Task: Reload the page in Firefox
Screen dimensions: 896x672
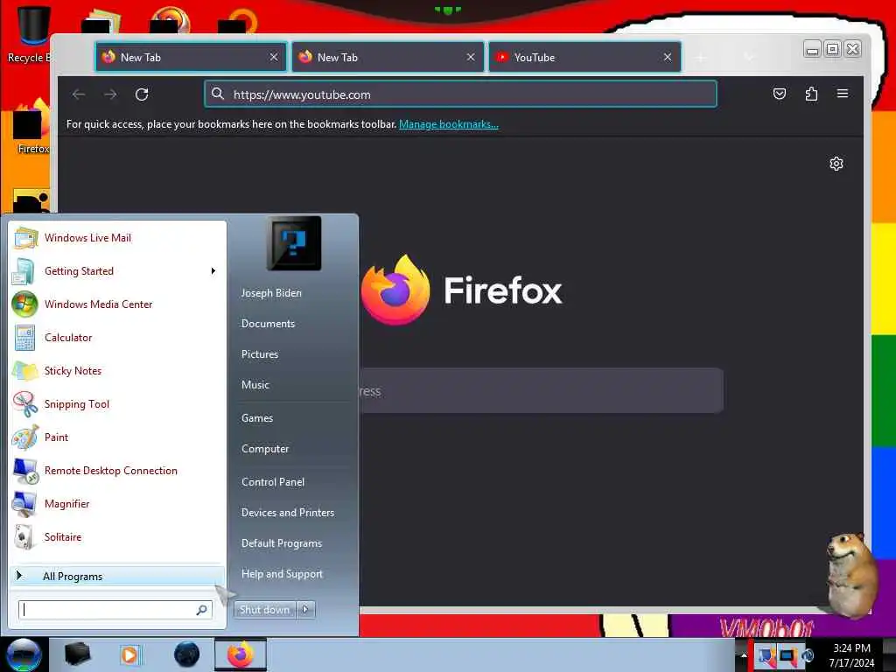Action: (x=142, y=94)
